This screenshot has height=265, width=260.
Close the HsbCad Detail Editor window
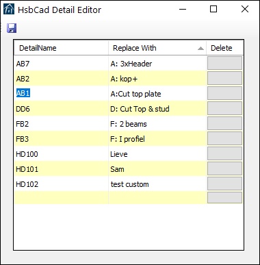[x=245, y=10]
